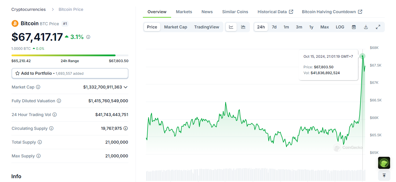This screenshot has height=182, width=396.
Task: Toggle the LOG scale option
Action: tap(340, 27)
